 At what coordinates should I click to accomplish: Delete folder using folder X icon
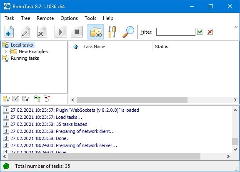click(25, 99)
